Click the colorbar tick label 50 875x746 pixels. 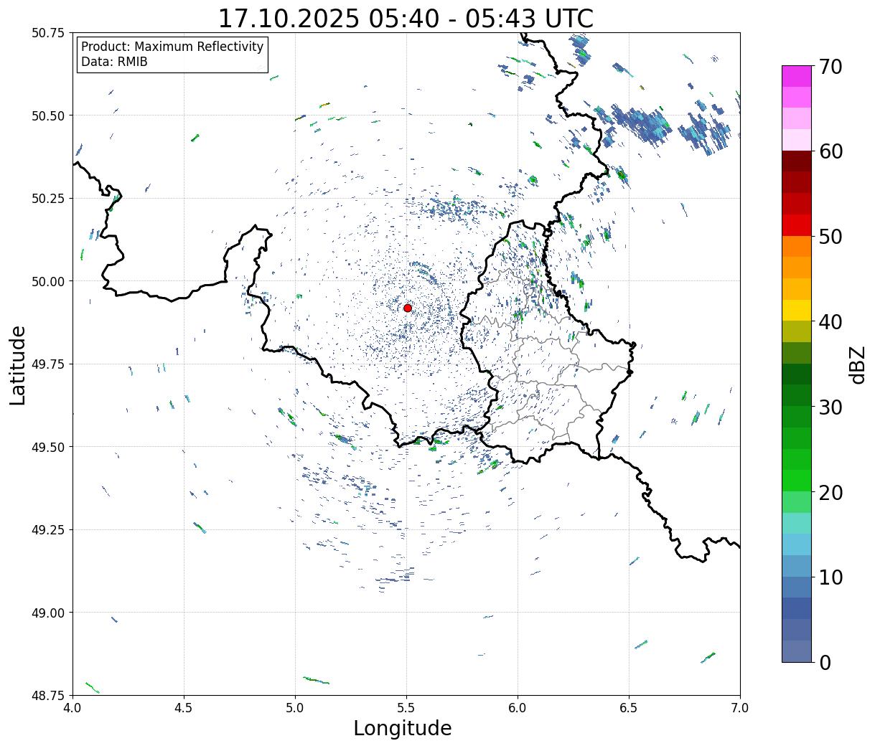coord(830,237)
